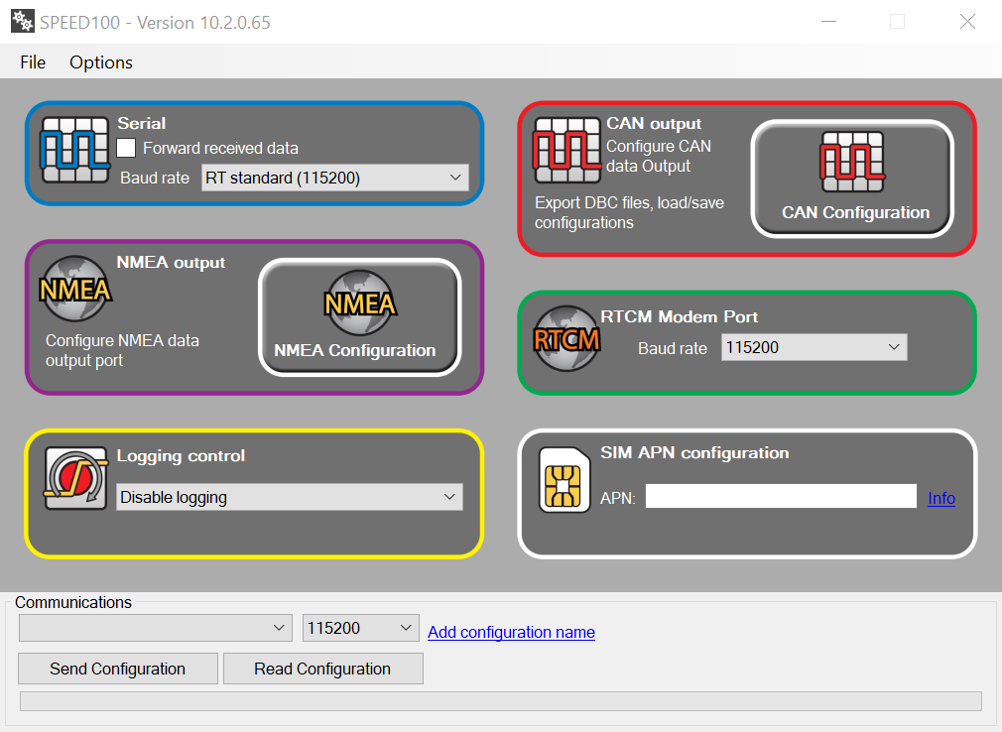1002x732 pixels.
Task: Enable Forward received data checkbox
Action: [x=127, y=148]
